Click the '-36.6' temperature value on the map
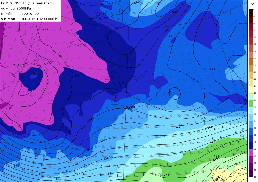 [x=212, y=69]
